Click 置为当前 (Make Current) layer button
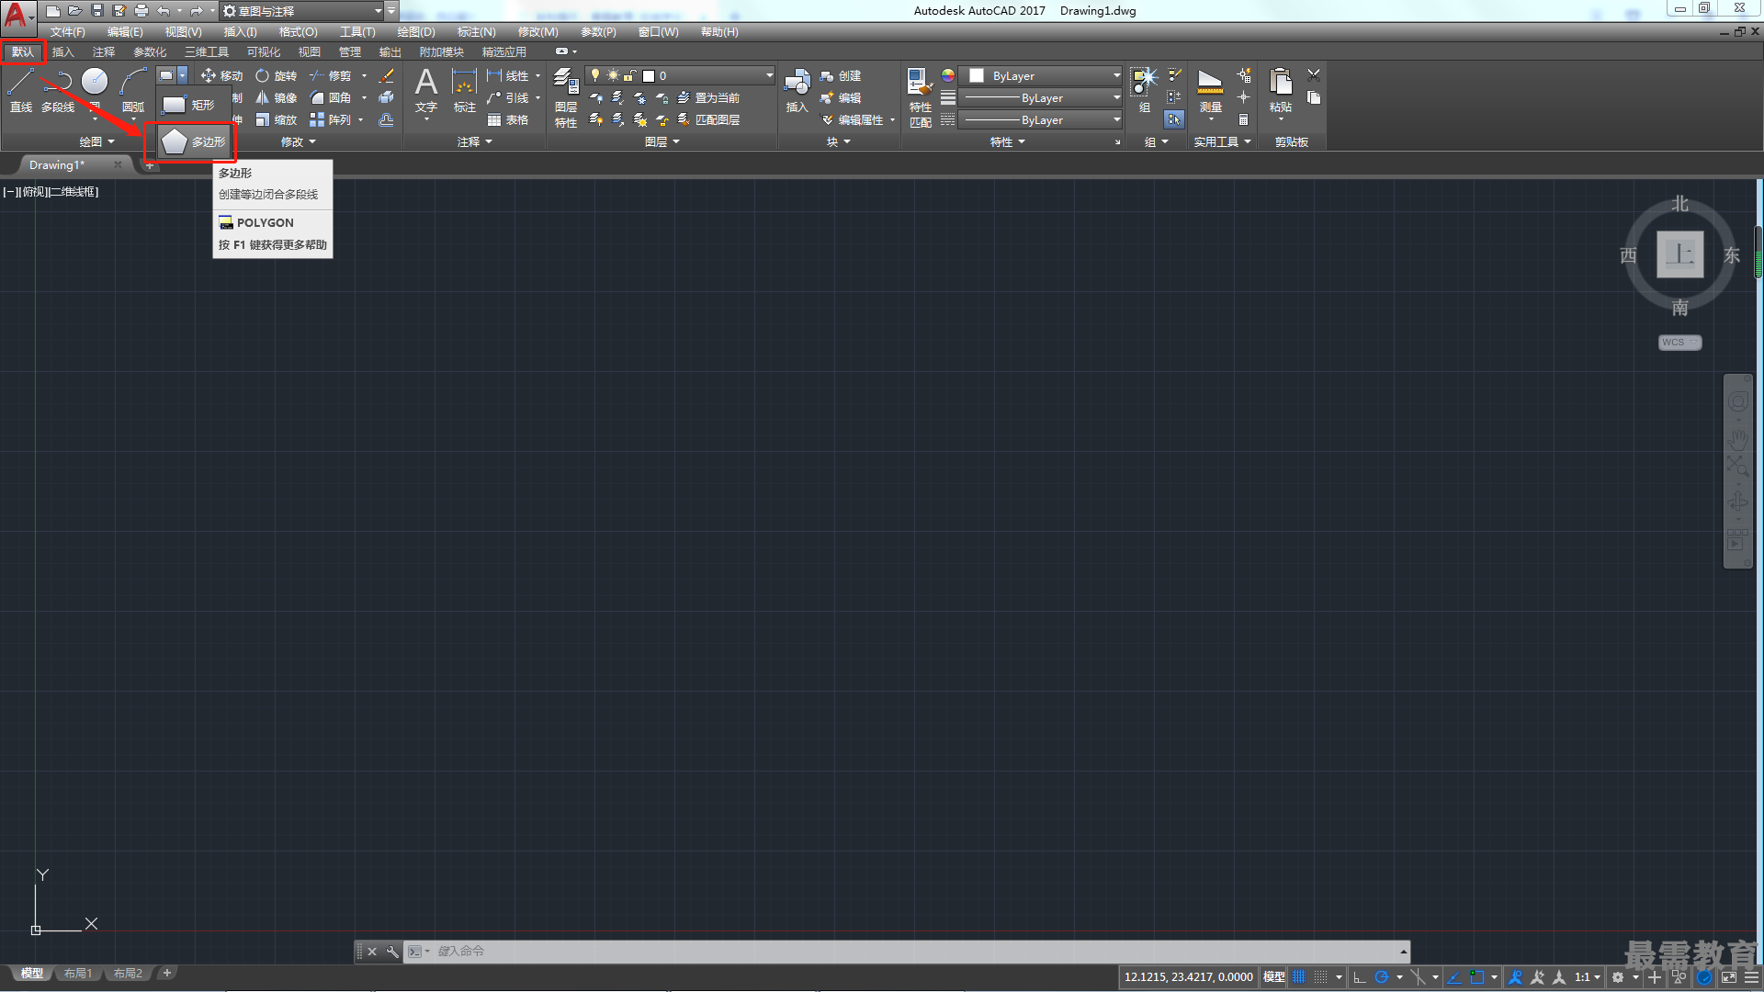This screenshot has height=992, width=1764. (708, 98)
